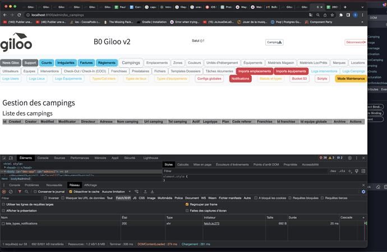Go back with the browser back arrow
This screenshot has height=252, width=387.
5,15
